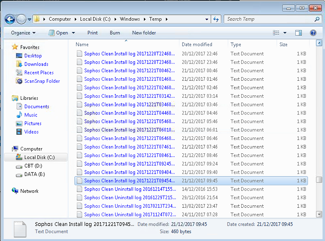This screenshot has width=325, height=241.
Task: Click file icon of Uninstall log 20170213T234
Action: click(79, 206)
